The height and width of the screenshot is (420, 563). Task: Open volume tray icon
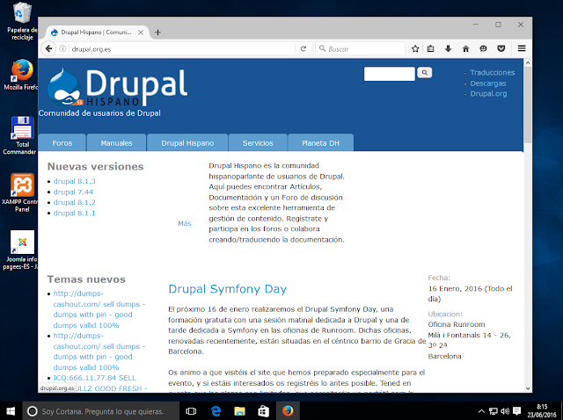point(505,411)
